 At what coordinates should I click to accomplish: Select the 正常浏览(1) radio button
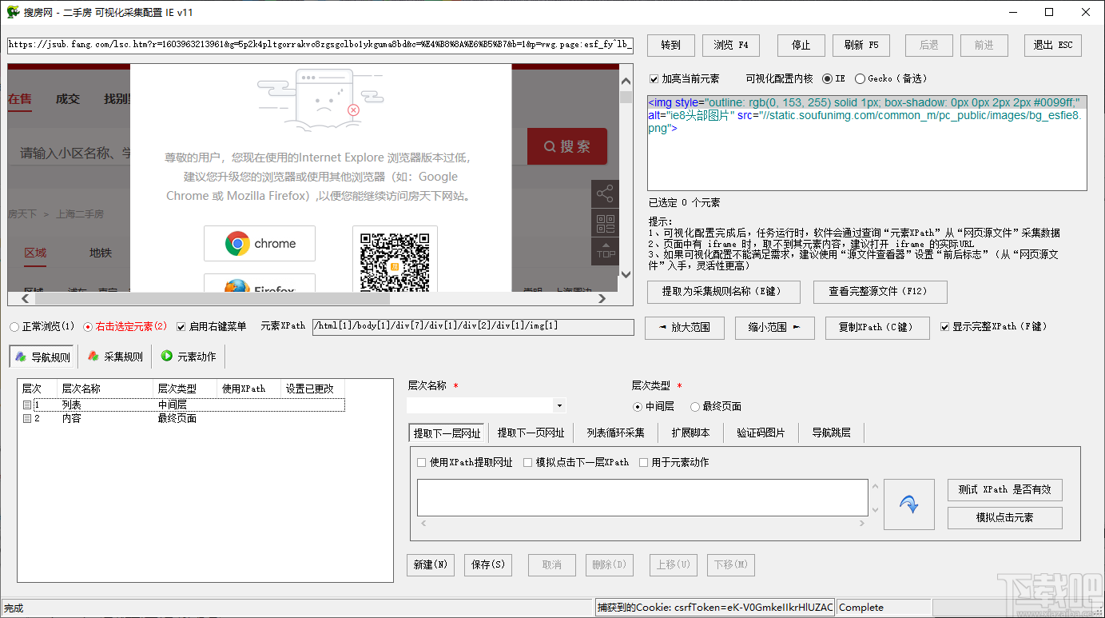tap(14, 326)
